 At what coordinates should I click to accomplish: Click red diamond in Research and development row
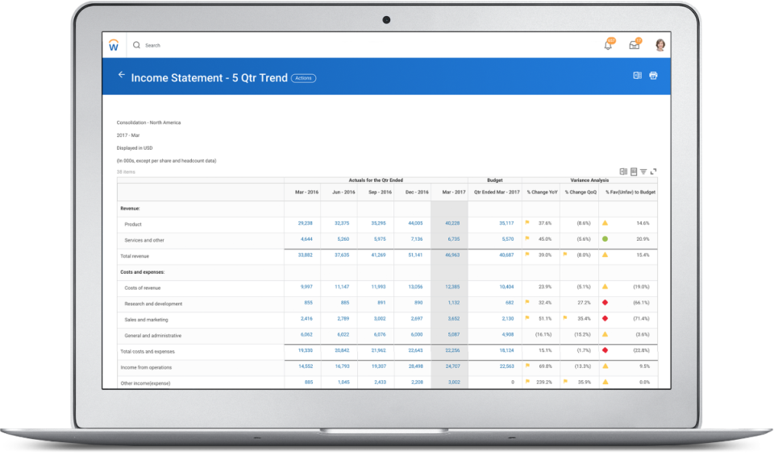tap(605, 302)
